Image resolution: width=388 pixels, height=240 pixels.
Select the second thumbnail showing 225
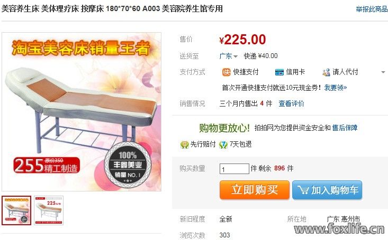[x=49, y=210]
